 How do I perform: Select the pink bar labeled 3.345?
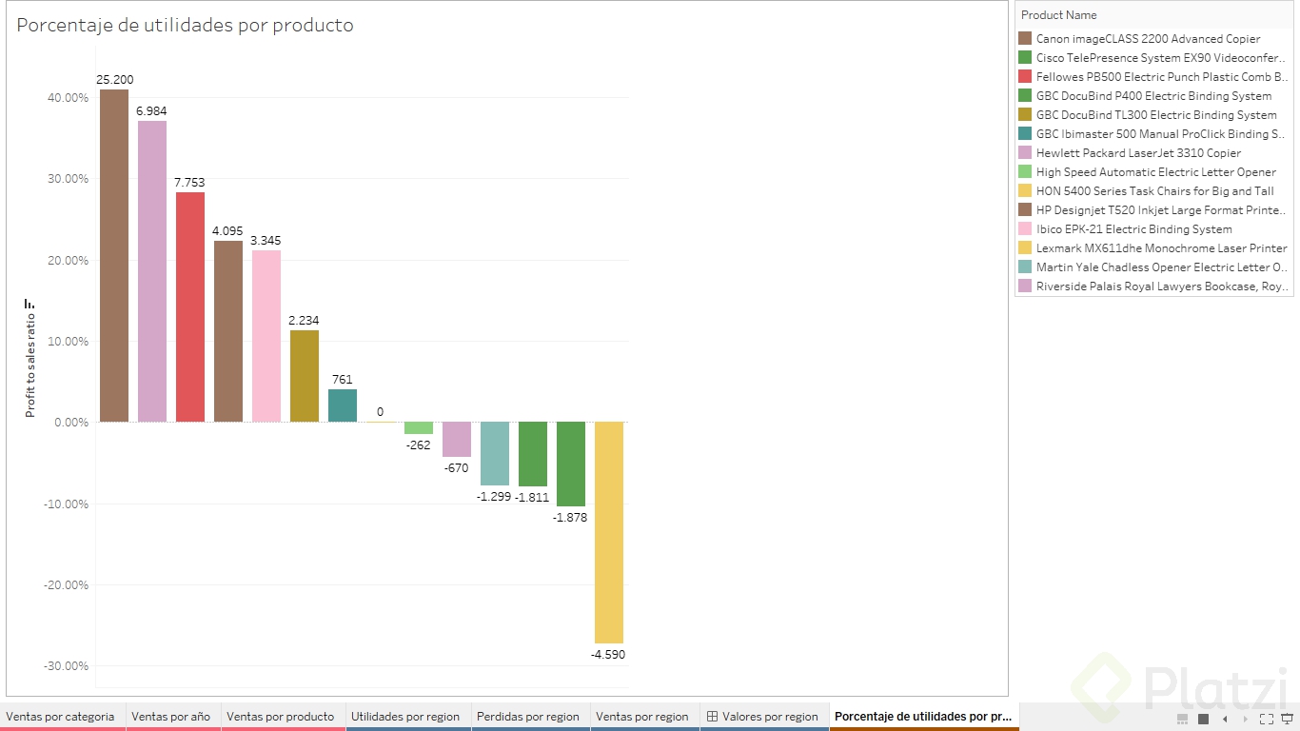pos(266,336)
